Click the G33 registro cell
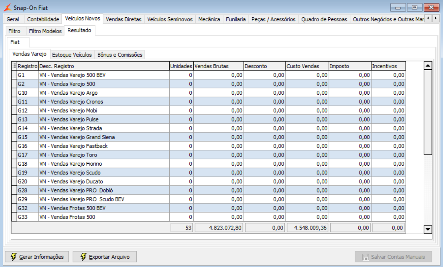This screenshot has width=443, height=267. pyautogui.click(x=28, y=217)
